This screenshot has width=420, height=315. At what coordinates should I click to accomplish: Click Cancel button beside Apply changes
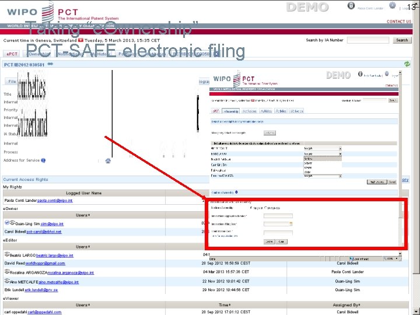(392, 182)
